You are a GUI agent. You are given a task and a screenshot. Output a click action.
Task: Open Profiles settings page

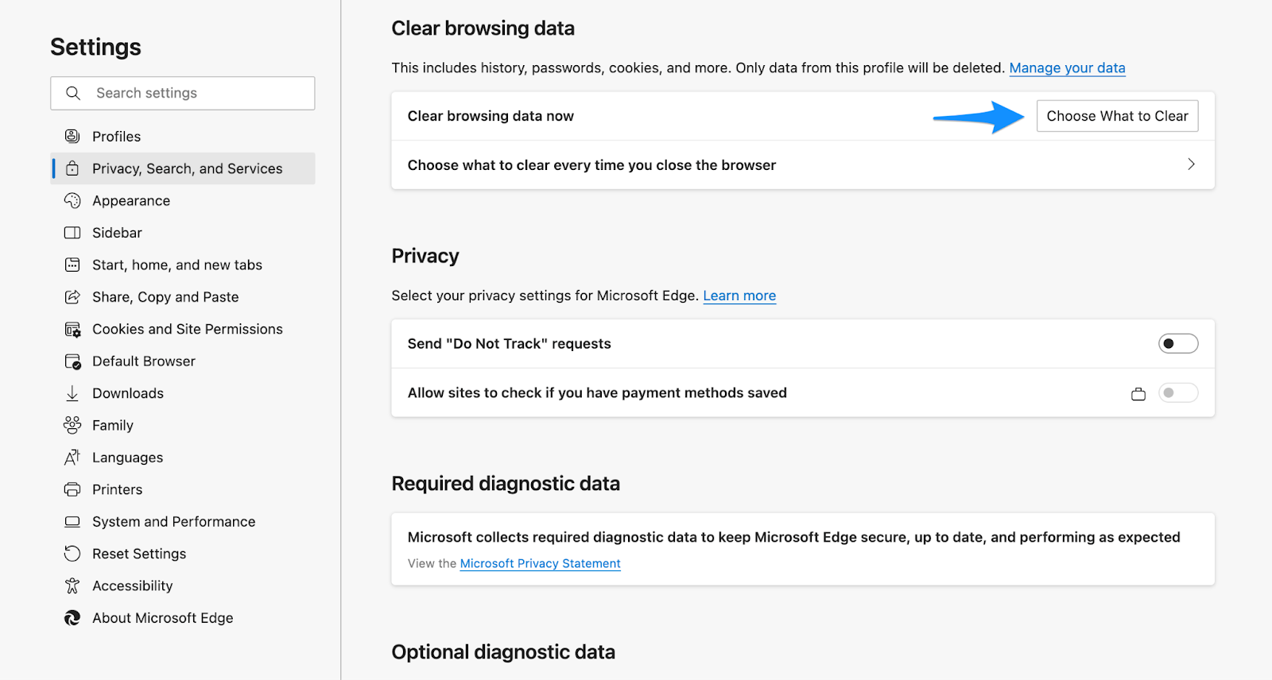coord(183,137)
